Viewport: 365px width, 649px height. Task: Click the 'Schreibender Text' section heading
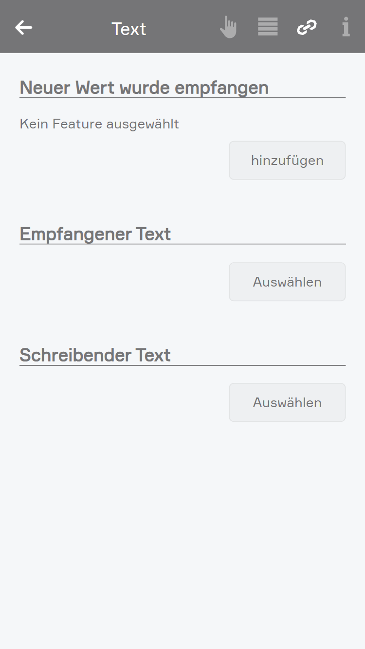(95, 355)
